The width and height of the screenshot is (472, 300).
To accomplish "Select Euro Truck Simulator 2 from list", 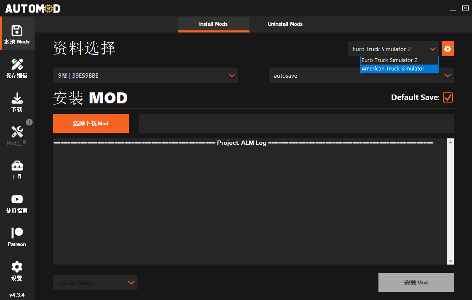I will (x=399, y=60).
